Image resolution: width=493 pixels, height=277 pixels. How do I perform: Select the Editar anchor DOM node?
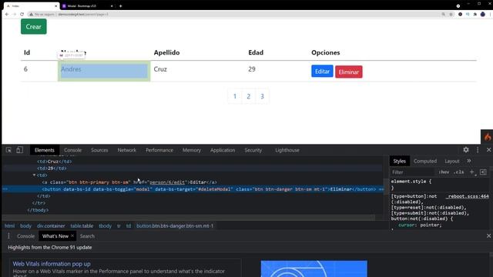tap(129, 182)
